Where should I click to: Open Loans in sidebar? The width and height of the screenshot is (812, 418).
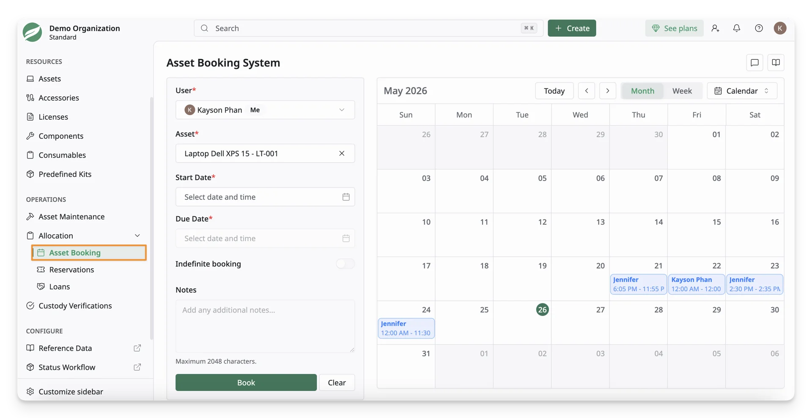point(59,286)
